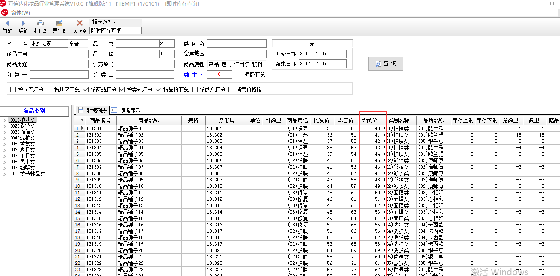Click the 品牌 input field
This screenshot has width=560, height=276.
137,54
